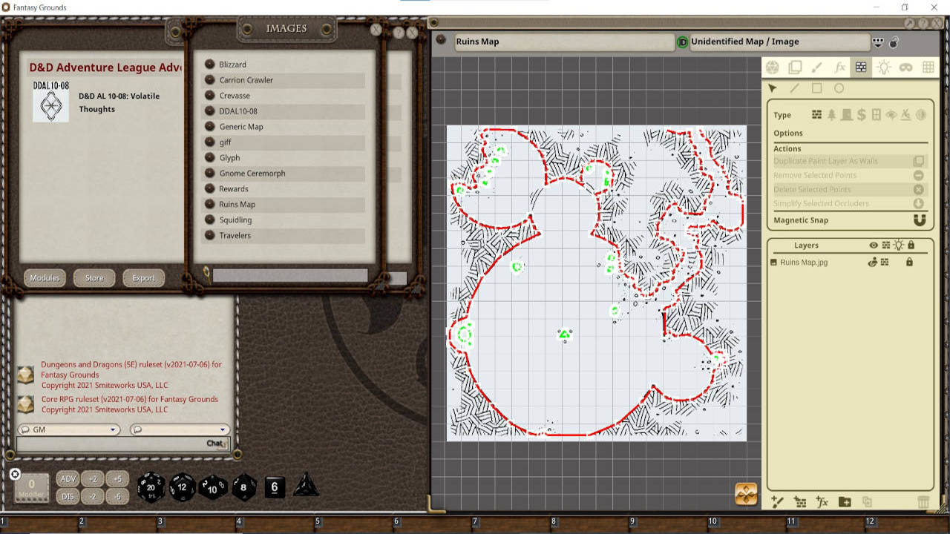The image size is (950, 534).
Task: Click the chat text input field
Action: [111, 444]
